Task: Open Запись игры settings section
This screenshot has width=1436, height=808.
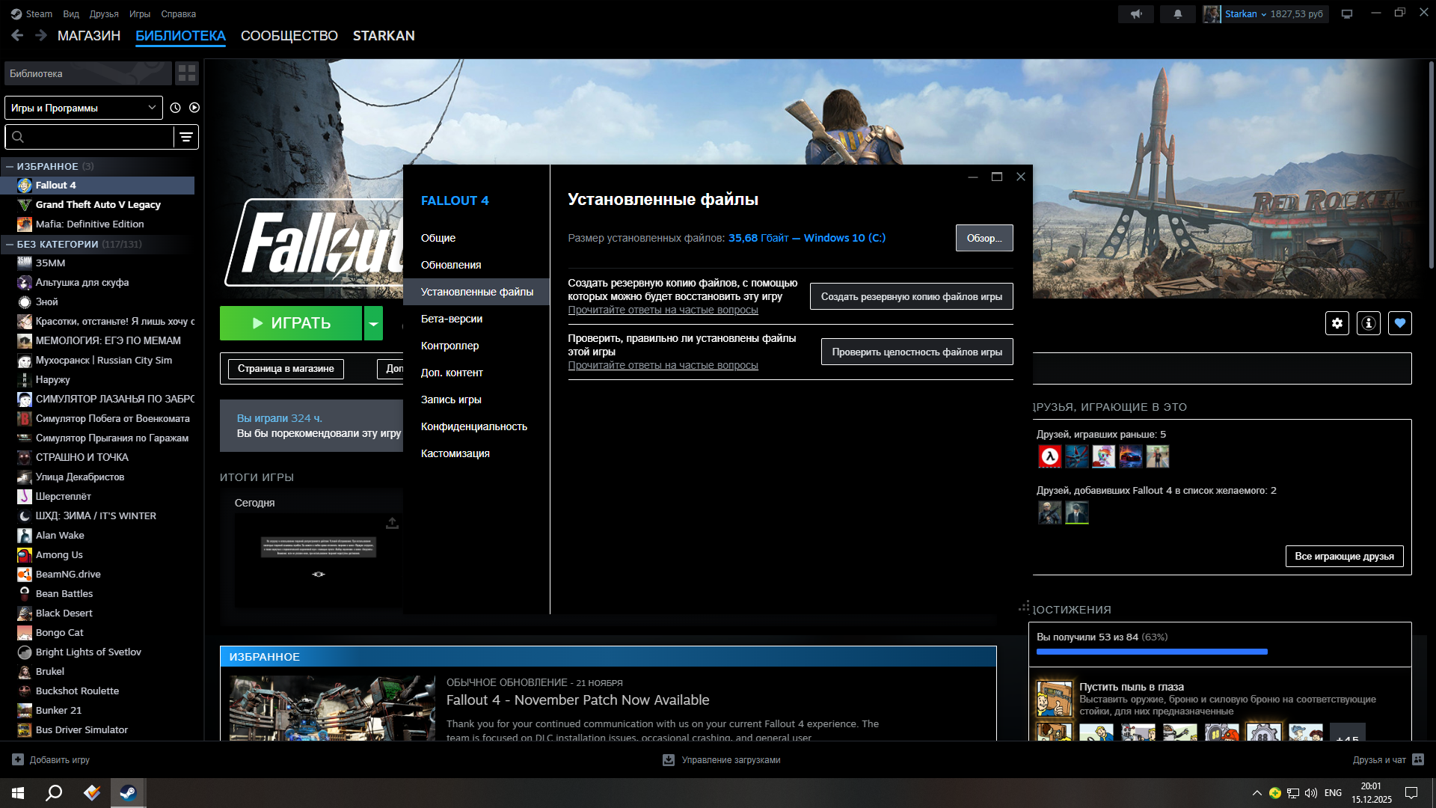Action: click(476, 400)
